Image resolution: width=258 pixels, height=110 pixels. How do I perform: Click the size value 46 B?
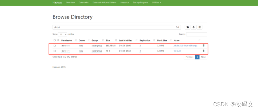click(108, 51)
